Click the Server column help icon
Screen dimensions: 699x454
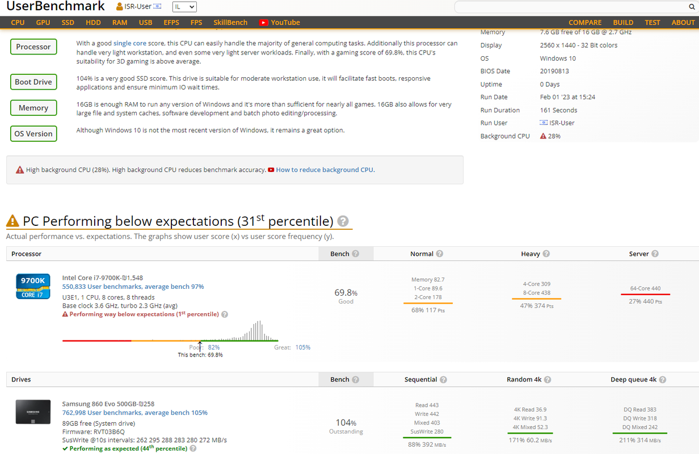(x=655, y=254)
